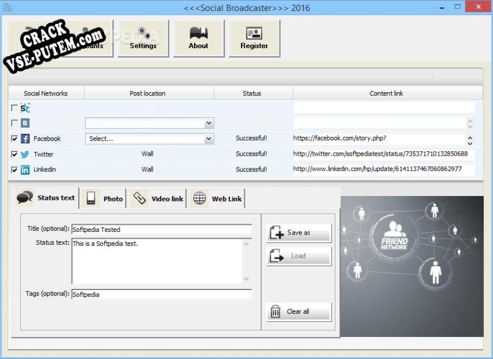Click the speech bubbles Status text icon
This screenshot has width=493, height=359.
[x=24, y=198]
